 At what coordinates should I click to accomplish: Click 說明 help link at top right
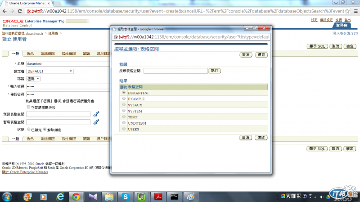tap(338, 20)
